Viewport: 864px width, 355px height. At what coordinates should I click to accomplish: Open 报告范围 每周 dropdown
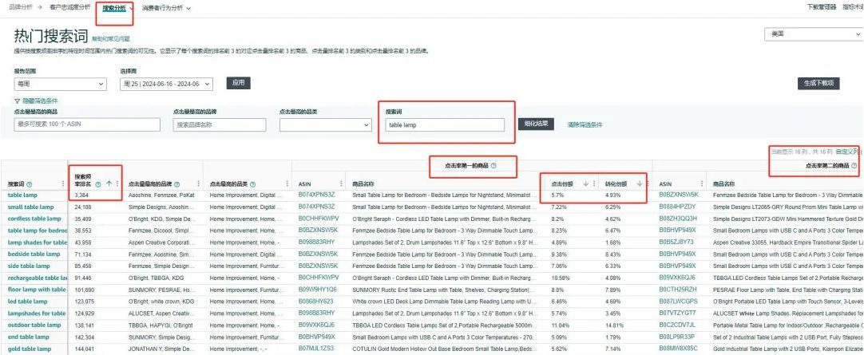pyautogui.click(x=60, y=84)
